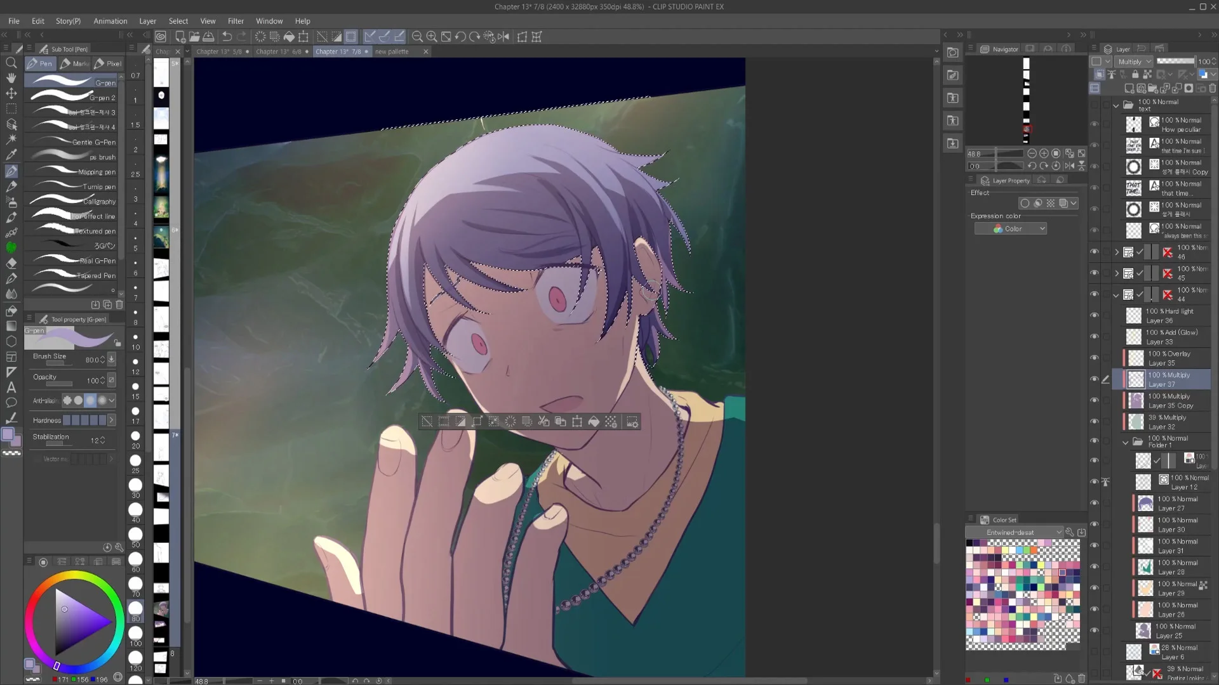Screen dimensions: 1219x685
Task: Open the Filter menu
Action: [x=236, y=21]
